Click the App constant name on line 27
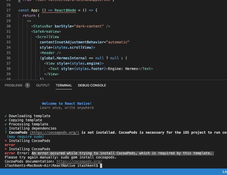The height and width of the screenshot is (175, 227). tap(34, 10)
